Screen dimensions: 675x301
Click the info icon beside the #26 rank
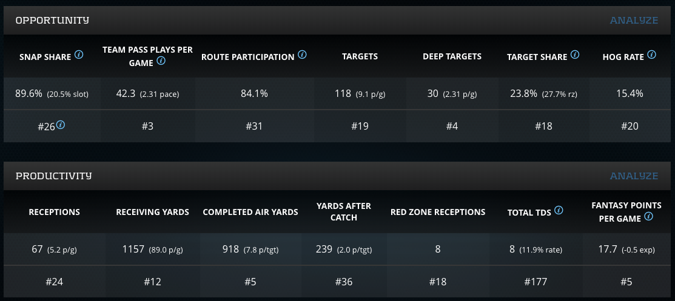pos(61,126)
